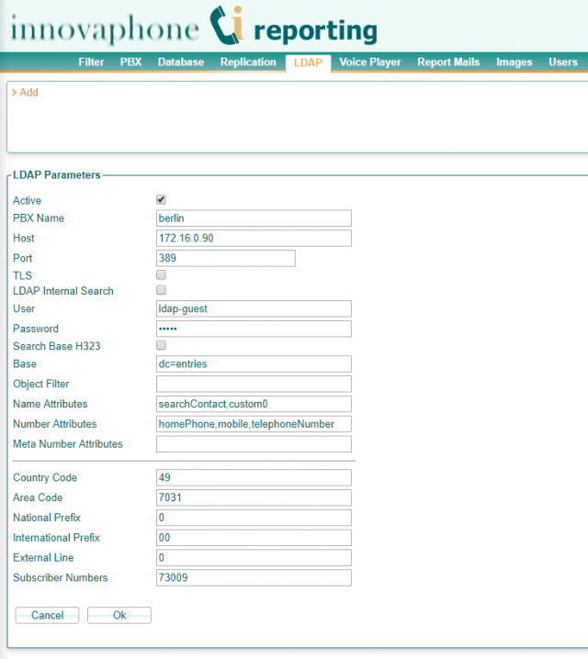The height and width of the screenshot is (659, 588).
Task: Click the innovaphone reporting logo icon
Action: click(x=227, y=26)
